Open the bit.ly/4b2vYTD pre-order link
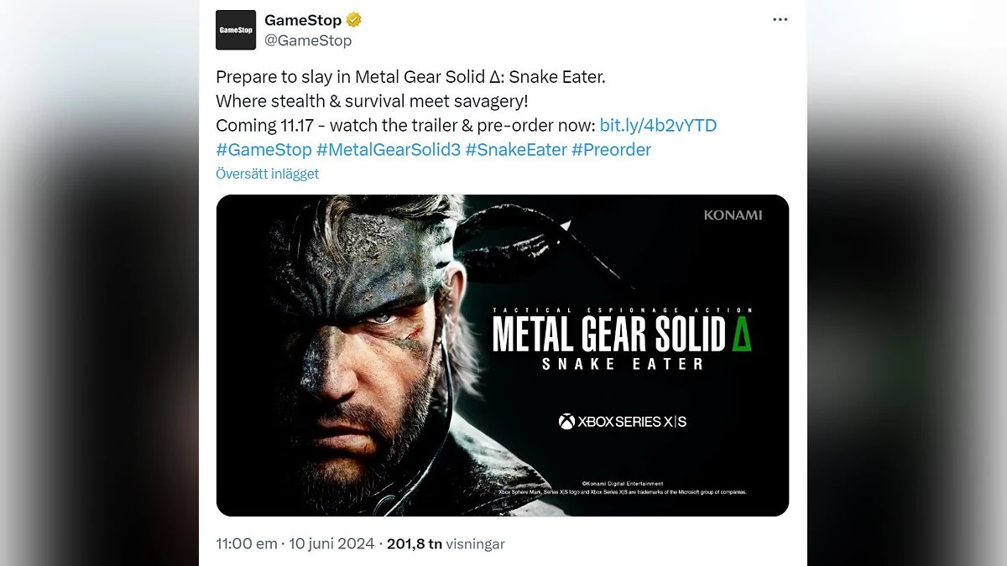The height and width of the screenshot is (566, 1007). point(658,126)
